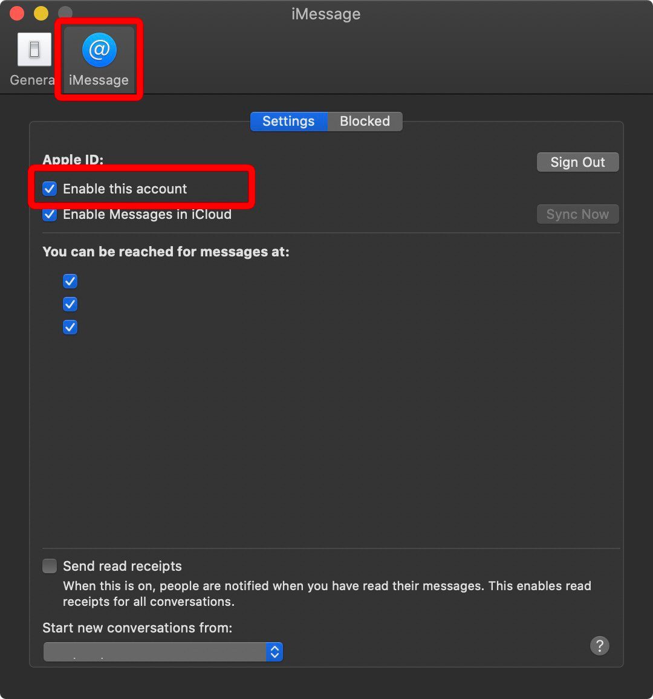Switch to the Settings tab
This screenshot has height=699, width=653.
click(288, 122)
